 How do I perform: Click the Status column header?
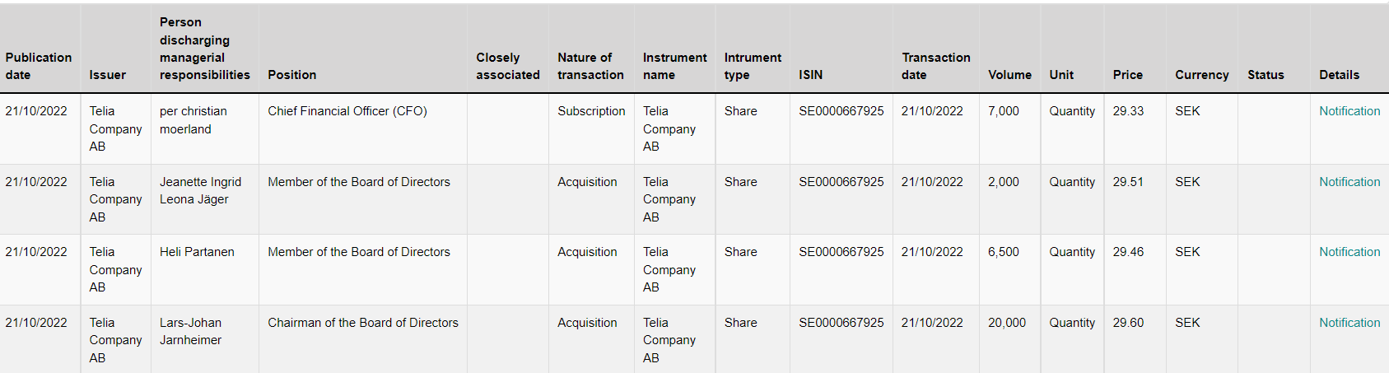coord(1265,75)
